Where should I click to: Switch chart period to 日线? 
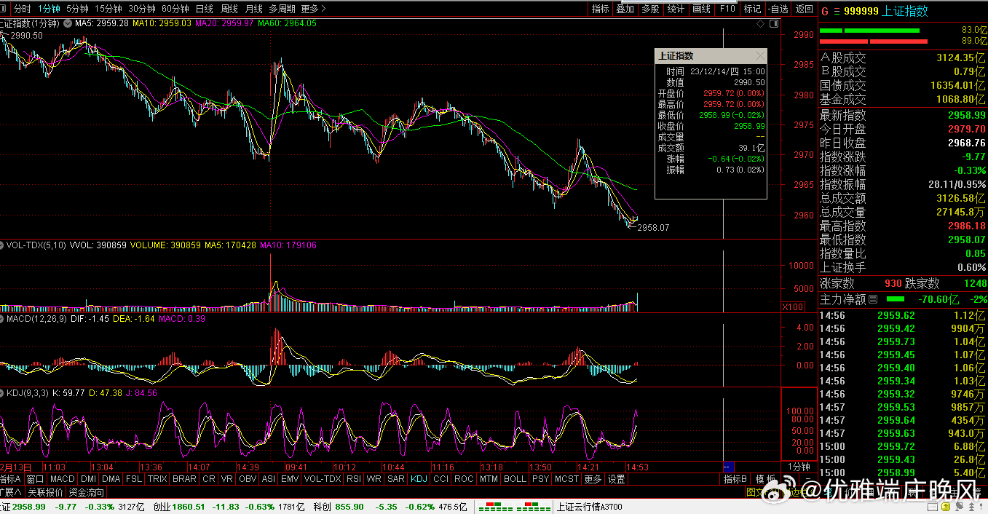click(205, 9)
